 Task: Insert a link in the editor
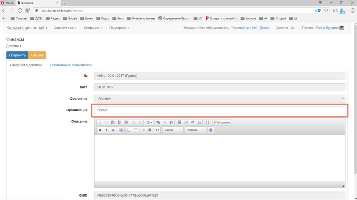pos(158,122)
